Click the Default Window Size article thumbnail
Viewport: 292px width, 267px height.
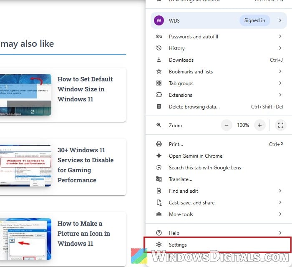25,95
